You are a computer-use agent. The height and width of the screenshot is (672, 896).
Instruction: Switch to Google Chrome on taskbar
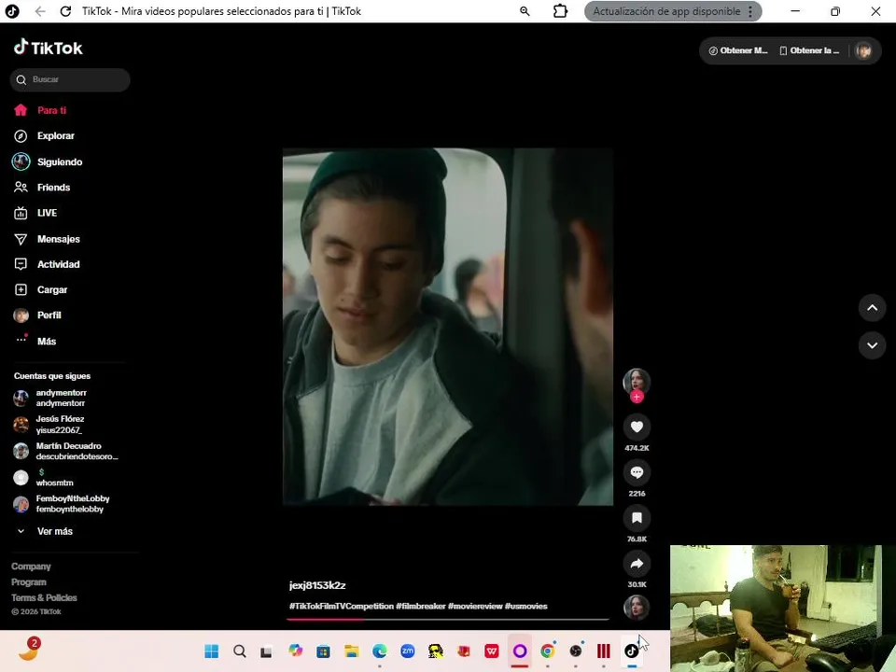point(548,651)
